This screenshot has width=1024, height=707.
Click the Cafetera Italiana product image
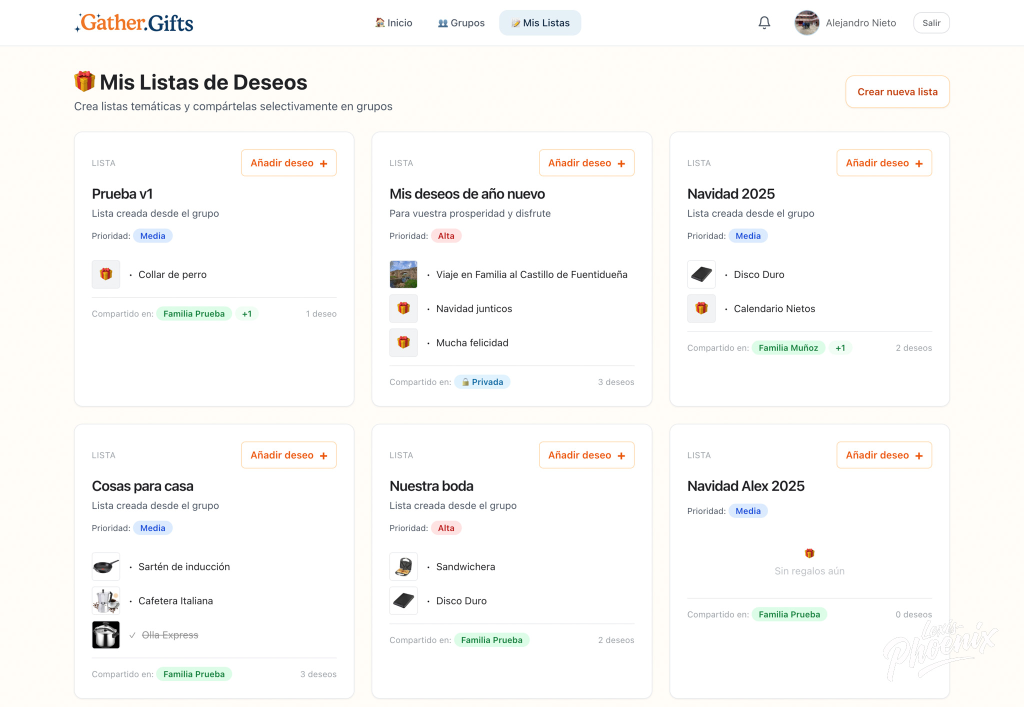[105, 600]
